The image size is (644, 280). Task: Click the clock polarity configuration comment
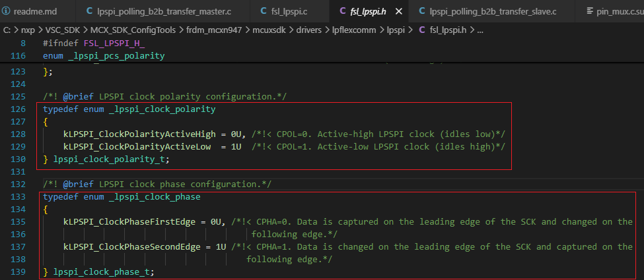[x=164, y=97]
